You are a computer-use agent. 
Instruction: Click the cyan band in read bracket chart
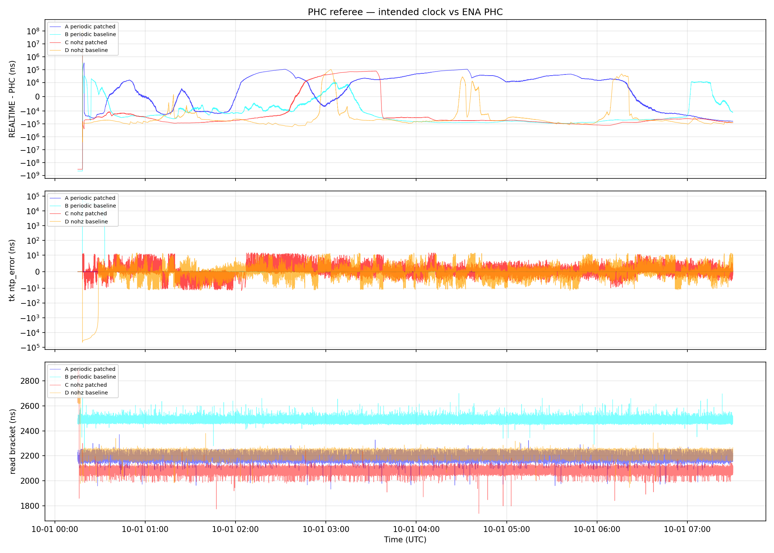405,419
